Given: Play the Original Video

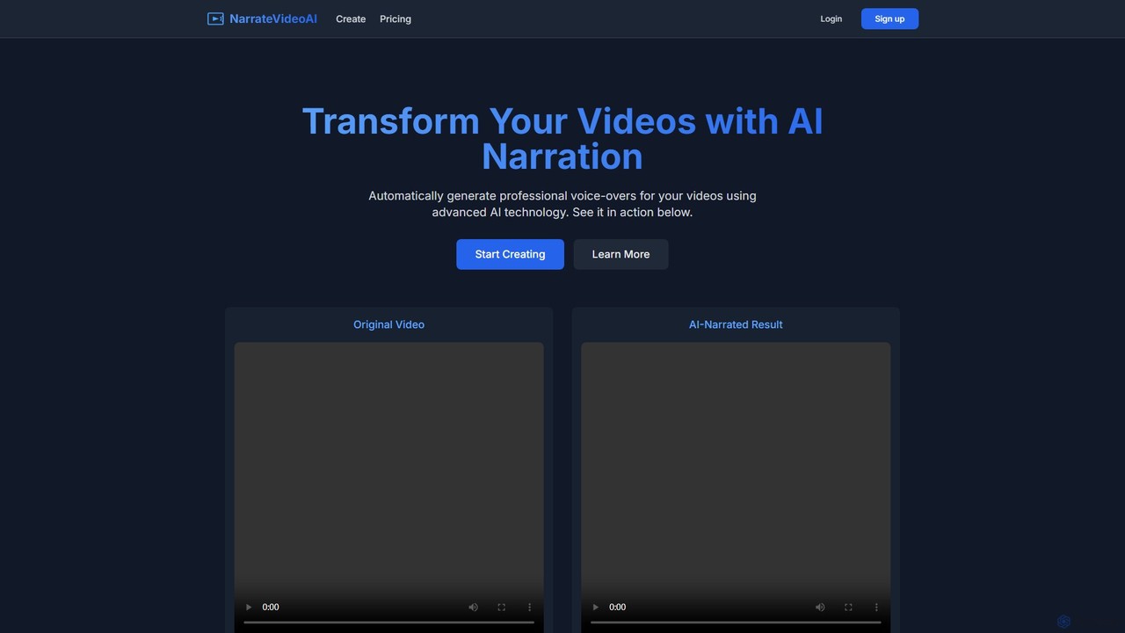Looking at the screenshot, I should tap(249, 607).
